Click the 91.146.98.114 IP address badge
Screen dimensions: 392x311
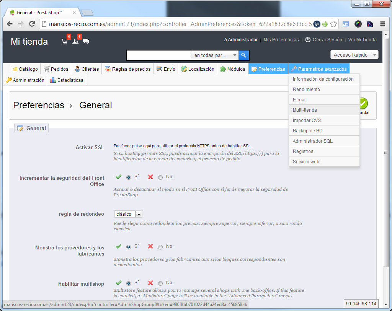pyautogui.click(x=361, y=303)
